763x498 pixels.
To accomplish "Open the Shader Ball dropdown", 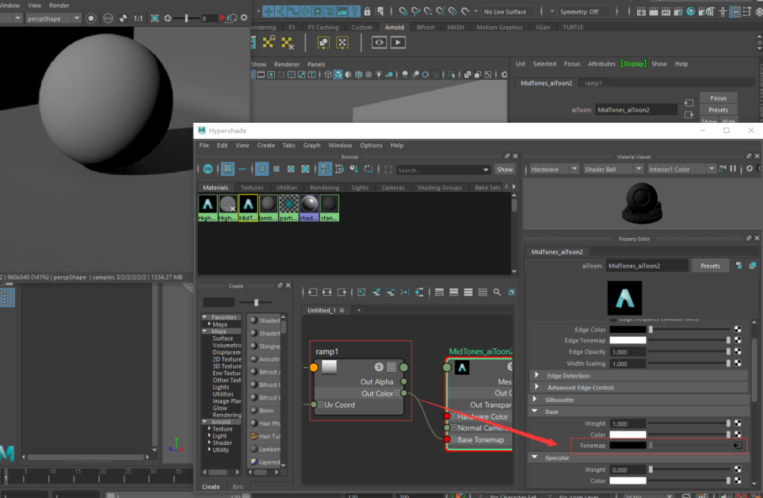I will point(613,170).
